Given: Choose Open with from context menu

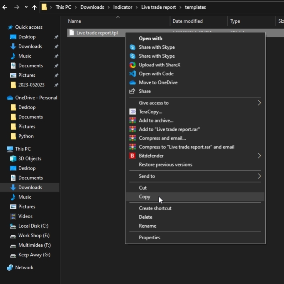Looking at the screenshot, I should point(195,38).
